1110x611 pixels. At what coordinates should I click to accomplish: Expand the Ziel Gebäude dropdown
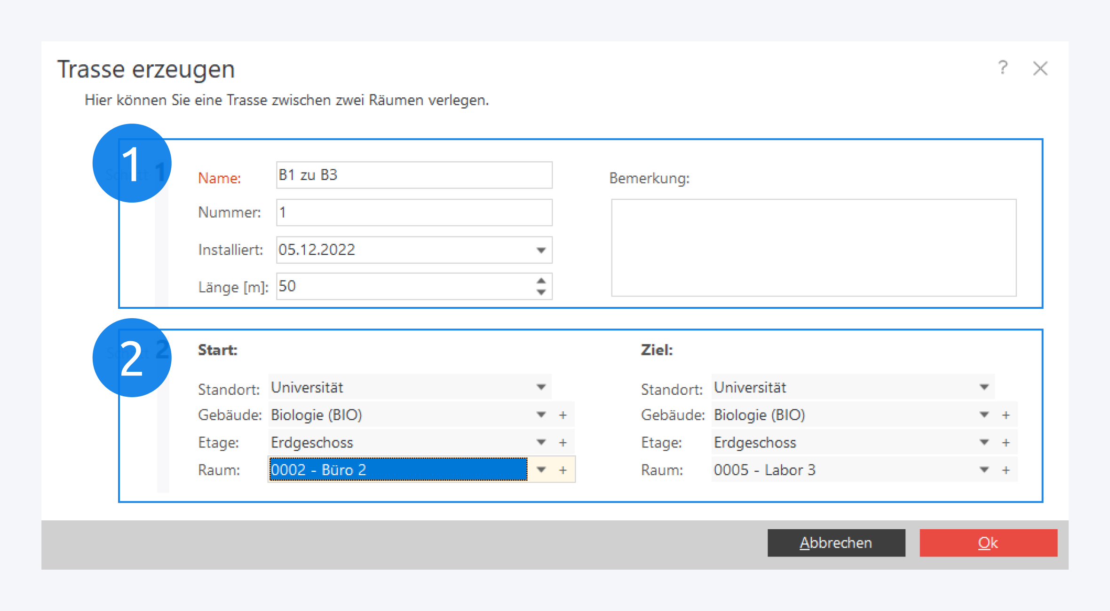point(984,415)
